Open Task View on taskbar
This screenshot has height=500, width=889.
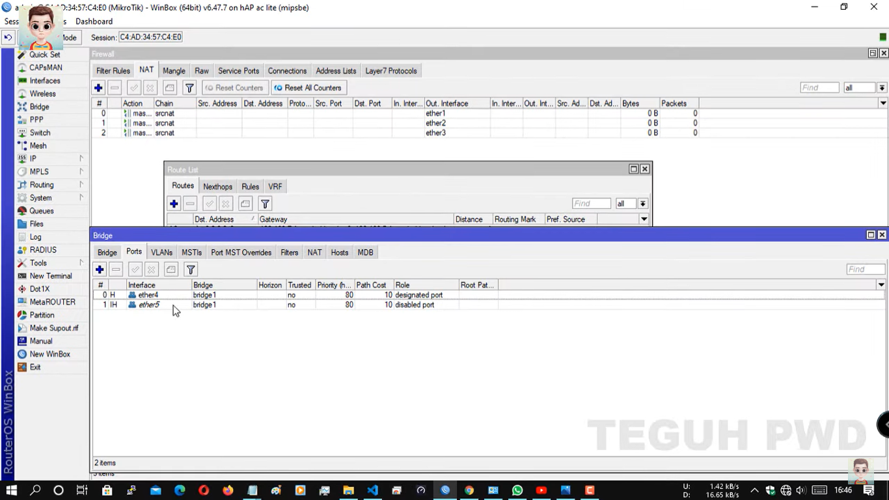point(82,490)
